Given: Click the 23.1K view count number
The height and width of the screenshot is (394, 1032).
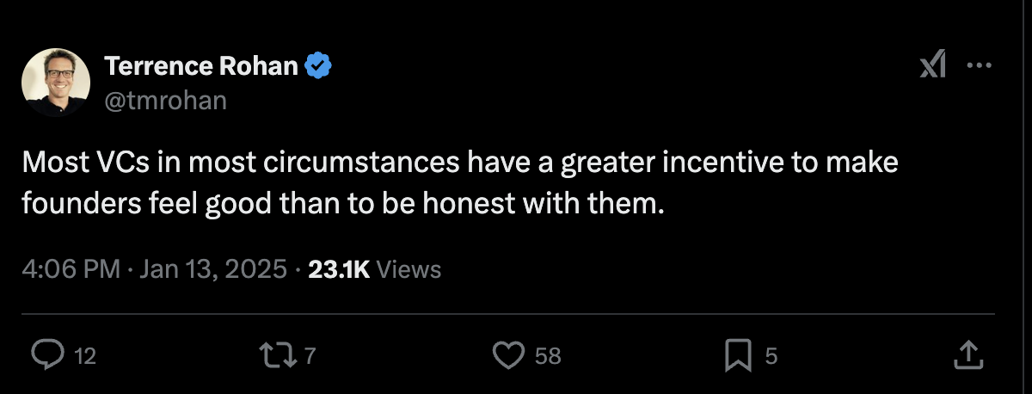Looking at the screenshot, I should tap(339, 269).
